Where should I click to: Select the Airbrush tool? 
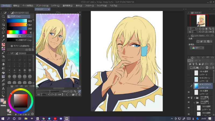coord(3,56)
